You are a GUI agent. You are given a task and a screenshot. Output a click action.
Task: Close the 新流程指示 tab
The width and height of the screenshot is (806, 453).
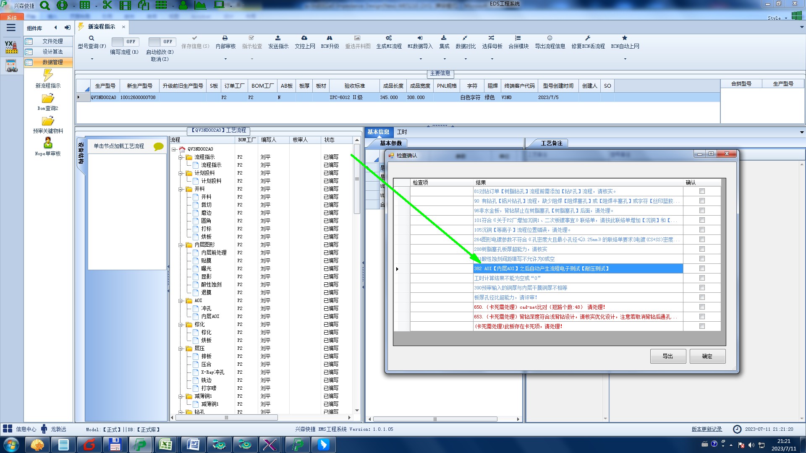coord(123,27)
